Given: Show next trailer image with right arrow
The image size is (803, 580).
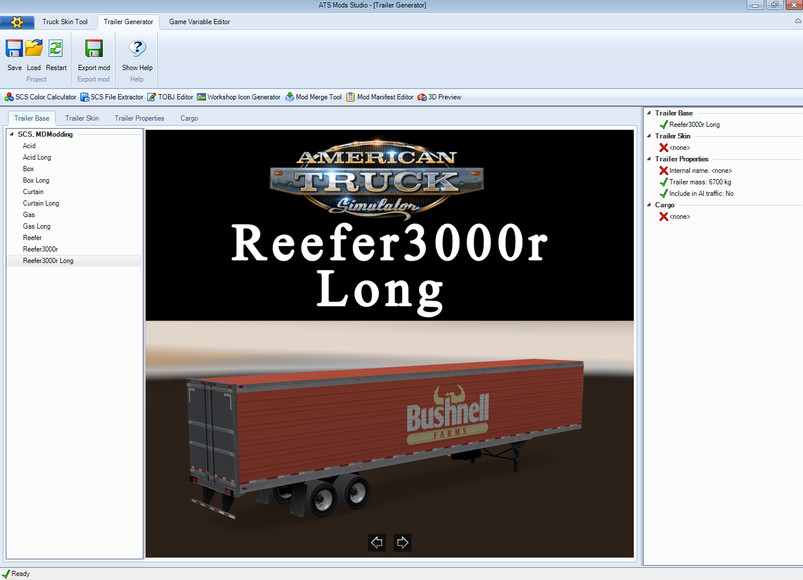Looking at the screenshot, I should 403,542.
